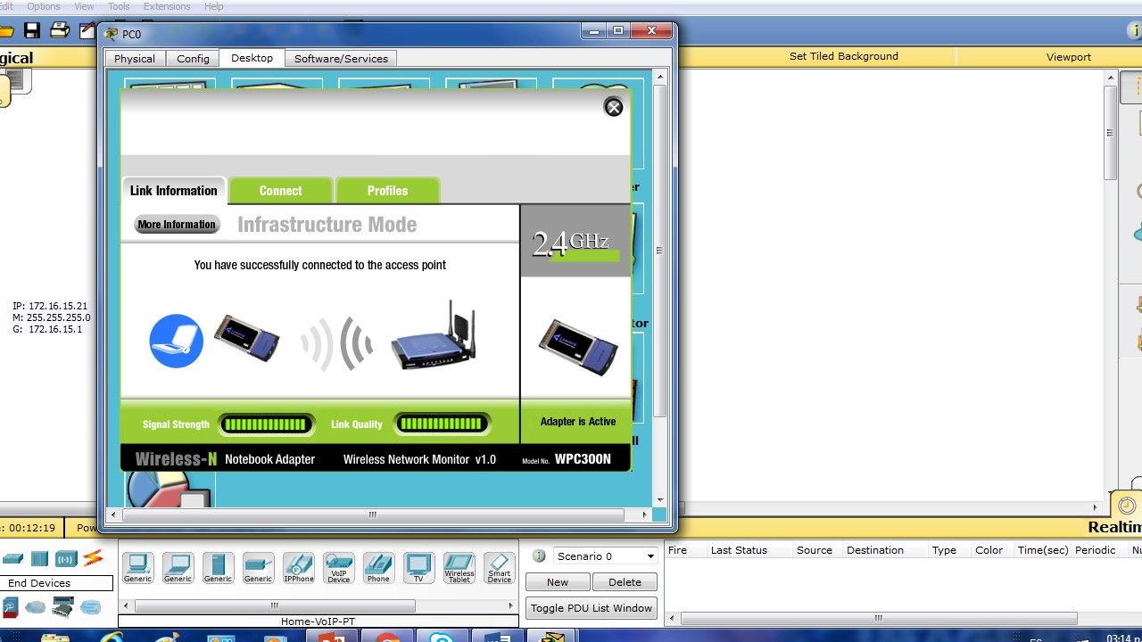Viewport: 1142px width, 642px height.
Task: Switch to the Connect tab
Action: 281,191
